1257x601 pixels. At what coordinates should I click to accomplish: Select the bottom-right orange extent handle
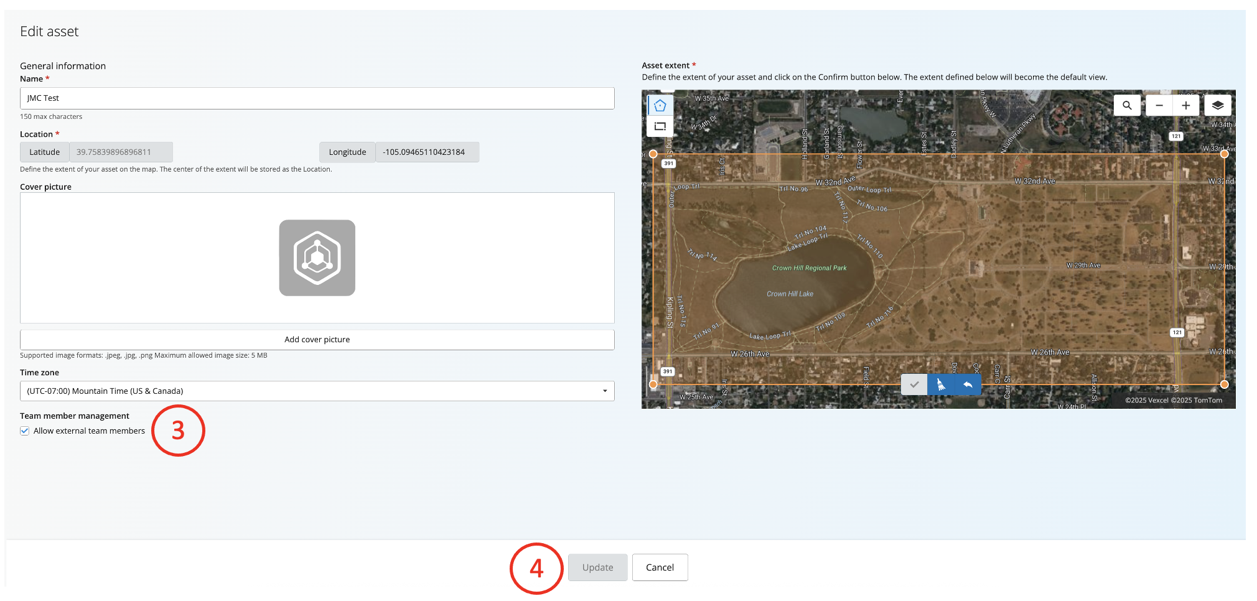pyautogui.click(x=1224, y=384)
